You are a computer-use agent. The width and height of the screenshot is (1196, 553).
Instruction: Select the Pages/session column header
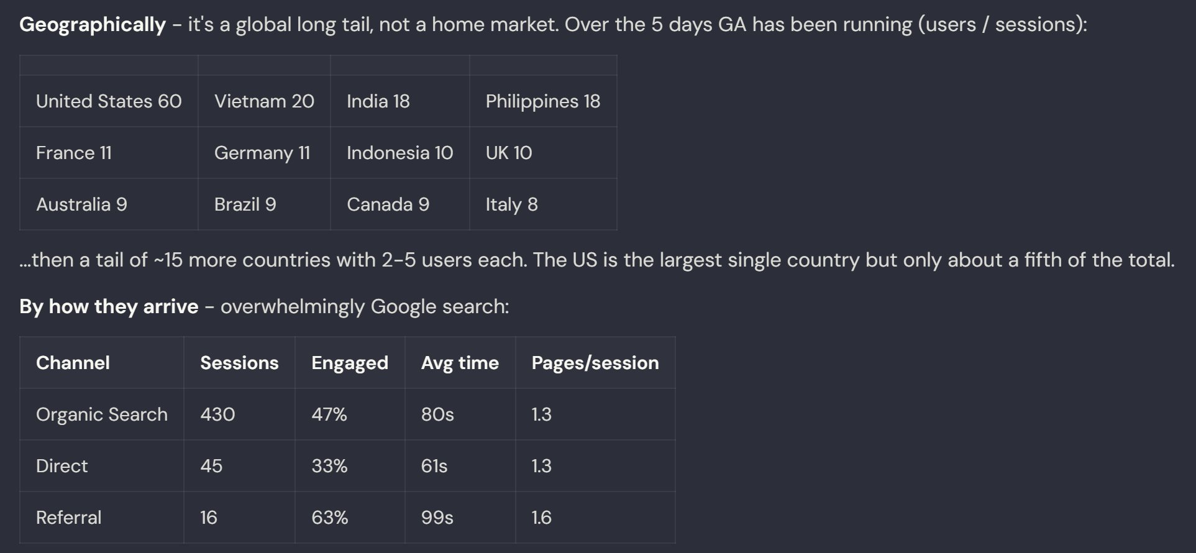pyautogui.click(x=595, y=363)
